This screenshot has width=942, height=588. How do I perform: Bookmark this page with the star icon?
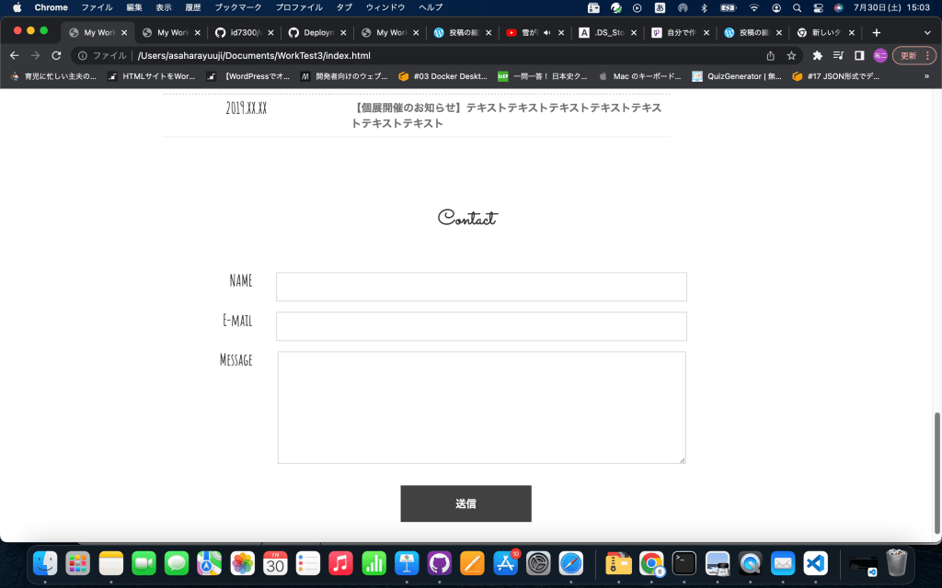point(791,55)
